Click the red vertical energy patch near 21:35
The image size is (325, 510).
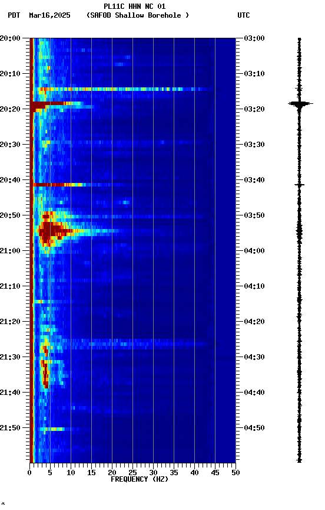(x=45, y=374)
